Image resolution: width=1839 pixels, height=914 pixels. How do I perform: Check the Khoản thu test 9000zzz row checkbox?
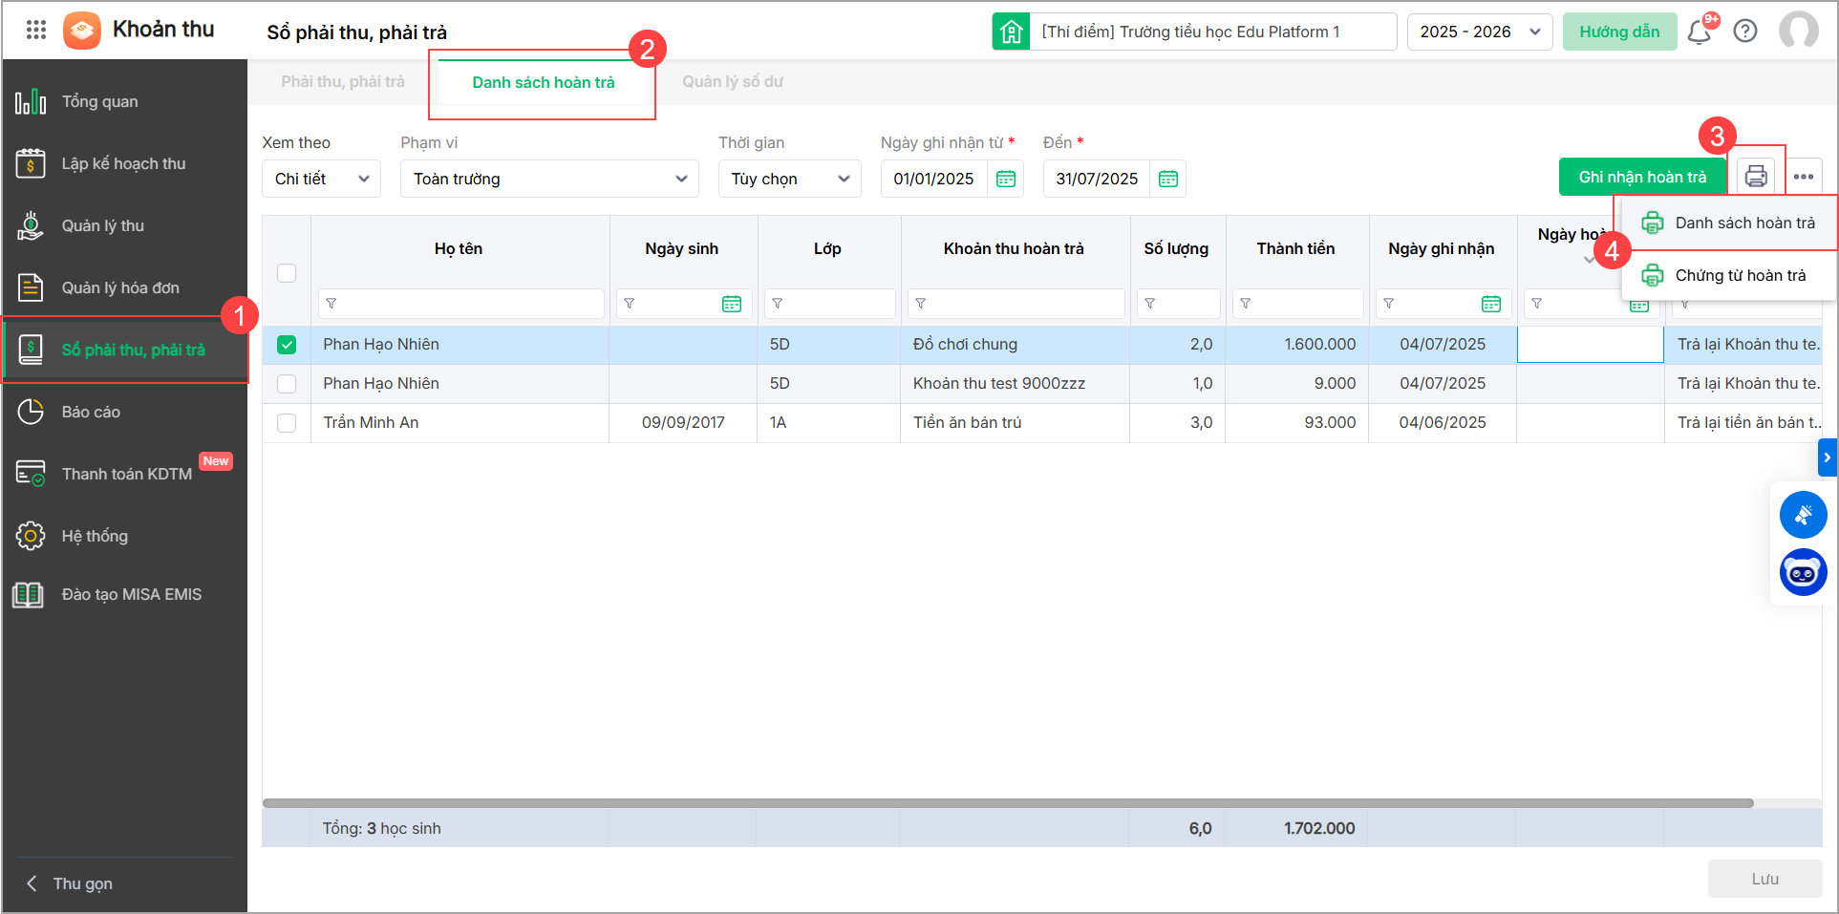(x=287, y=384)
